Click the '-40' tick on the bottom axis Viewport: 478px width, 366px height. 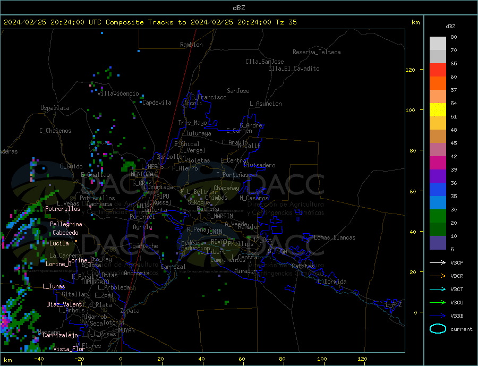[x=39, y=359]
